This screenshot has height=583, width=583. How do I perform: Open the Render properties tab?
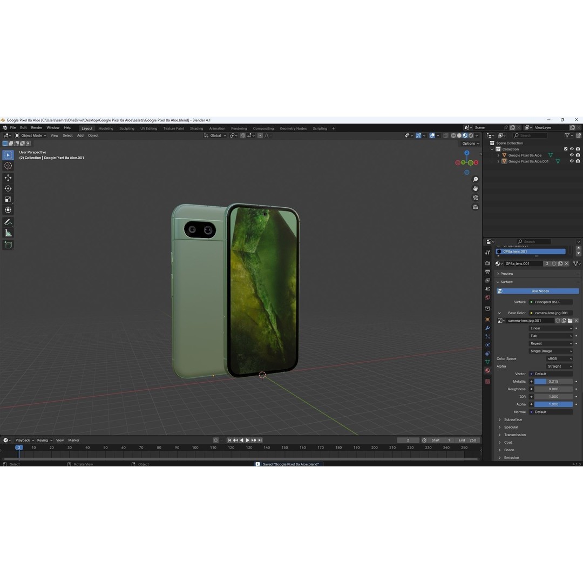click(487, 263)
